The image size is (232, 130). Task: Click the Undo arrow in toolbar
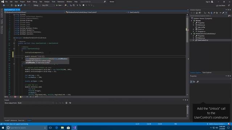pos(25,5)
